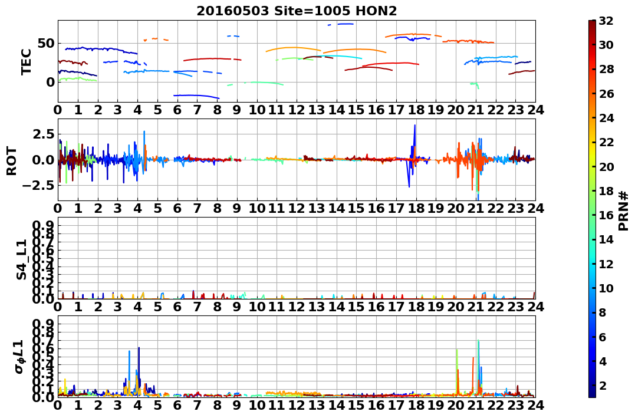Click y-tick 0.0 on ROT panel

click(44, 160)
